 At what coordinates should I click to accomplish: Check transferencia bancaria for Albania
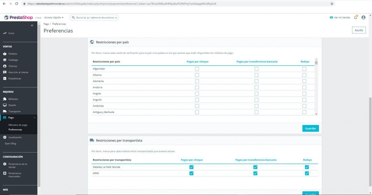[256, 75]
